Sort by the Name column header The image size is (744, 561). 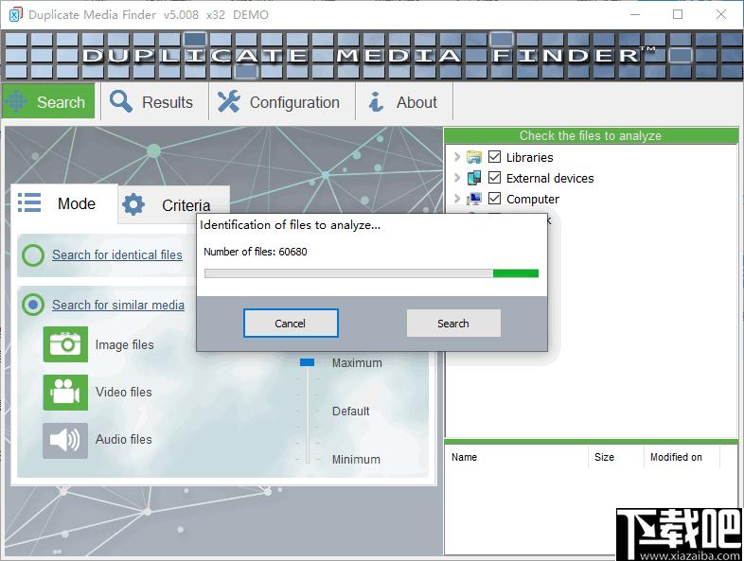[517, 457]
